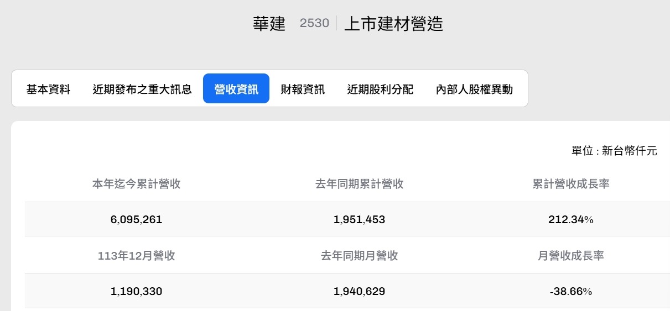
Task: Click the 212.34% growth rate value
Action: click(571, 219)
